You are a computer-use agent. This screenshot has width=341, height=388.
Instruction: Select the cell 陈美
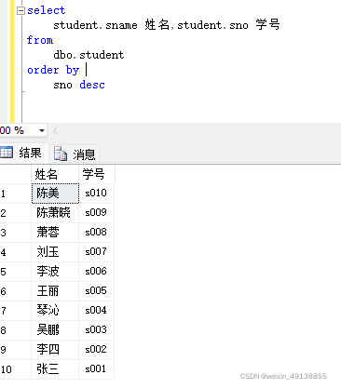pyautogui.click(x=55, y=194)
